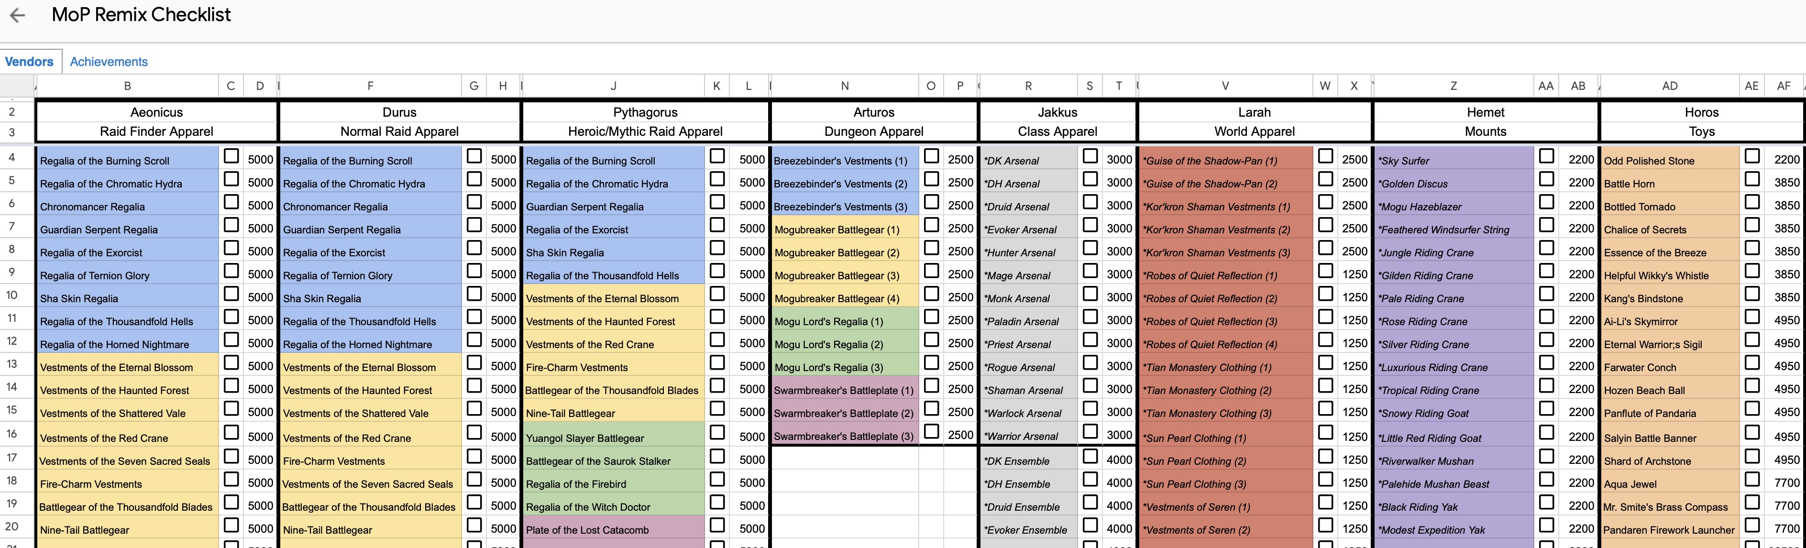Toggle the *Sky Surfer mount checkbox
This screenshot has width=1806, height=548.
tap(1546, 156)
